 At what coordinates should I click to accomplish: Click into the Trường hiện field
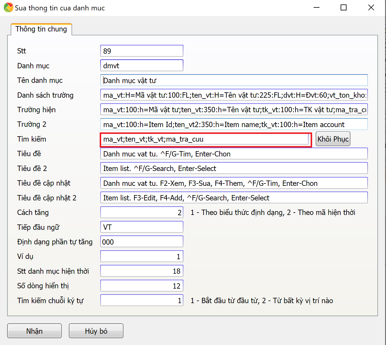tap(234, 110)
